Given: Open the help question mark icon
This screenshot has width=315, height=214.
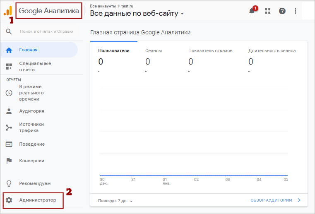Looking at the screenshot, I should pos(282,11).
